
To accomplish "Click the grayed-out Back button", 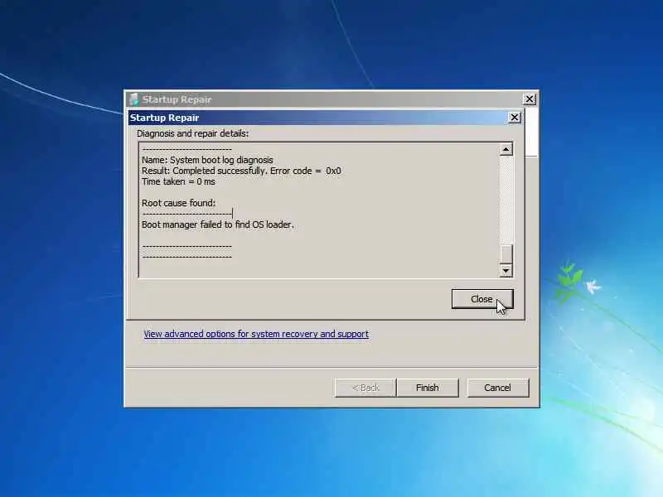I will [365, 388].
